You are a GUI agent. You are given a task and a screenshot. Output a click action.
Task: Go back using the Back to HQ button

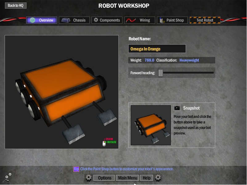click(x=16, y=6)
